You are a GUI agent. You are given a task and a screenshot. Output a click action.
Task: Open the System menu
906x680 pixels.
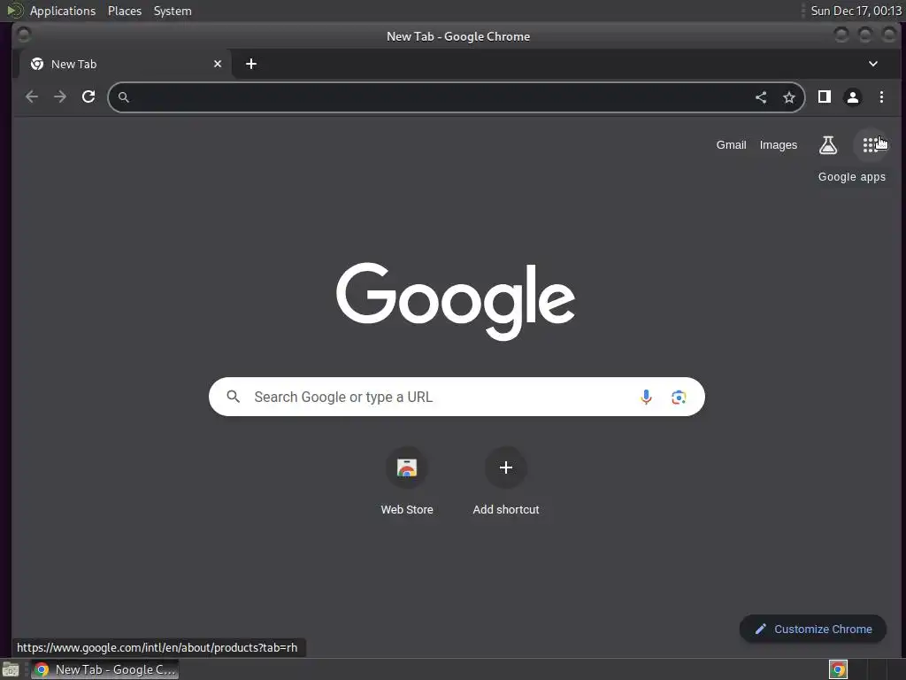[173, 11]
